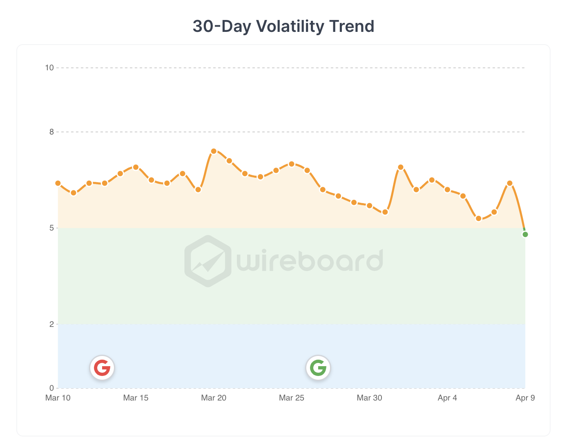The width and height of the screenshot is (562, 443).
Task: Click the Mar 30 x-axis label
Action: coord(369,398)
